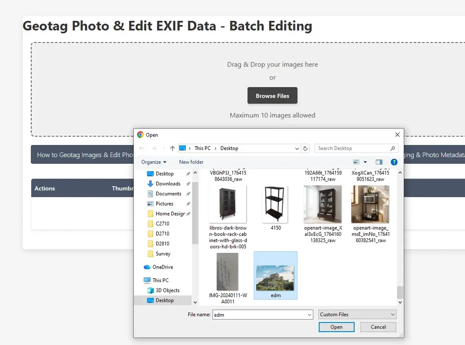Select Pictures in the navigation pane

point(165,203)
